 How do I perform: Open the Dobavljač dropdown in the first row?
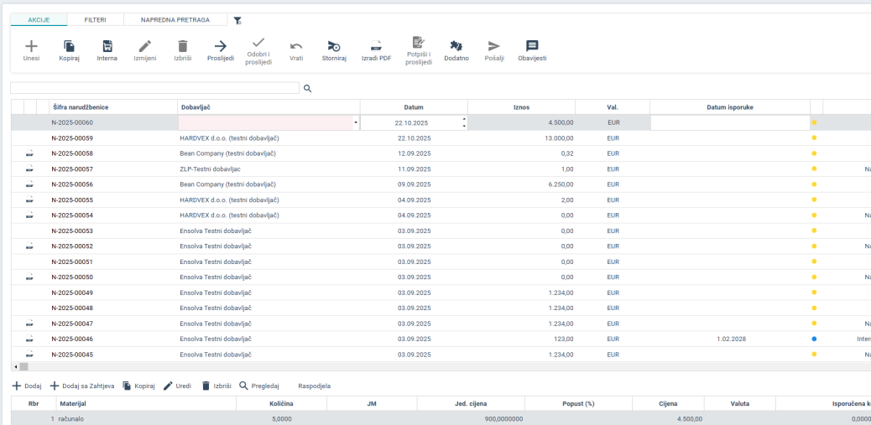coord(356,123)
